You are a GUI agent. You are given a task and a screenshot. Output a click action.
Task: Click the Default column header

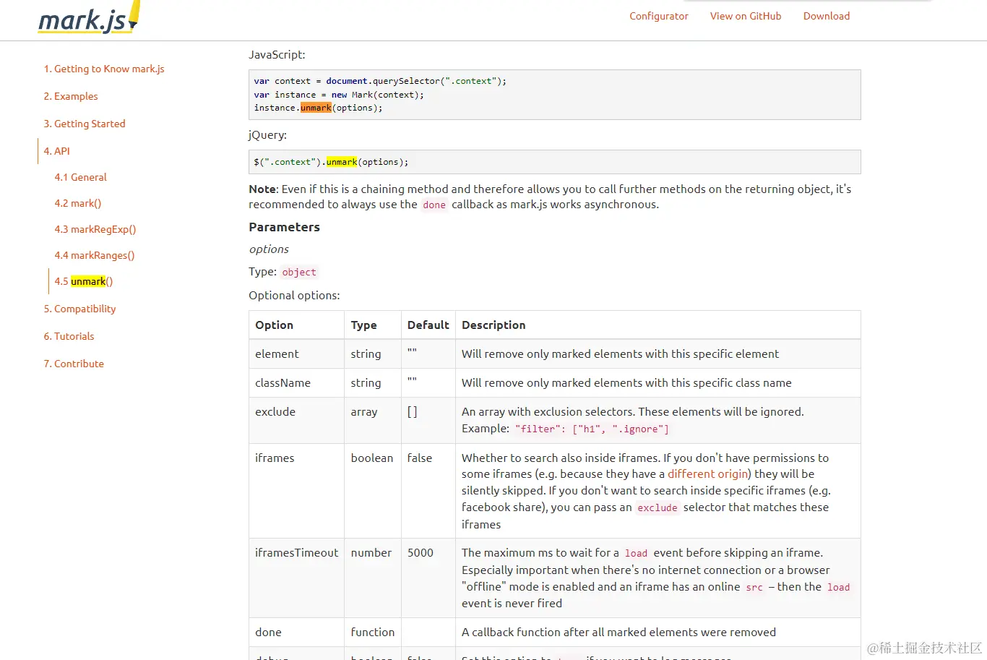428,325
